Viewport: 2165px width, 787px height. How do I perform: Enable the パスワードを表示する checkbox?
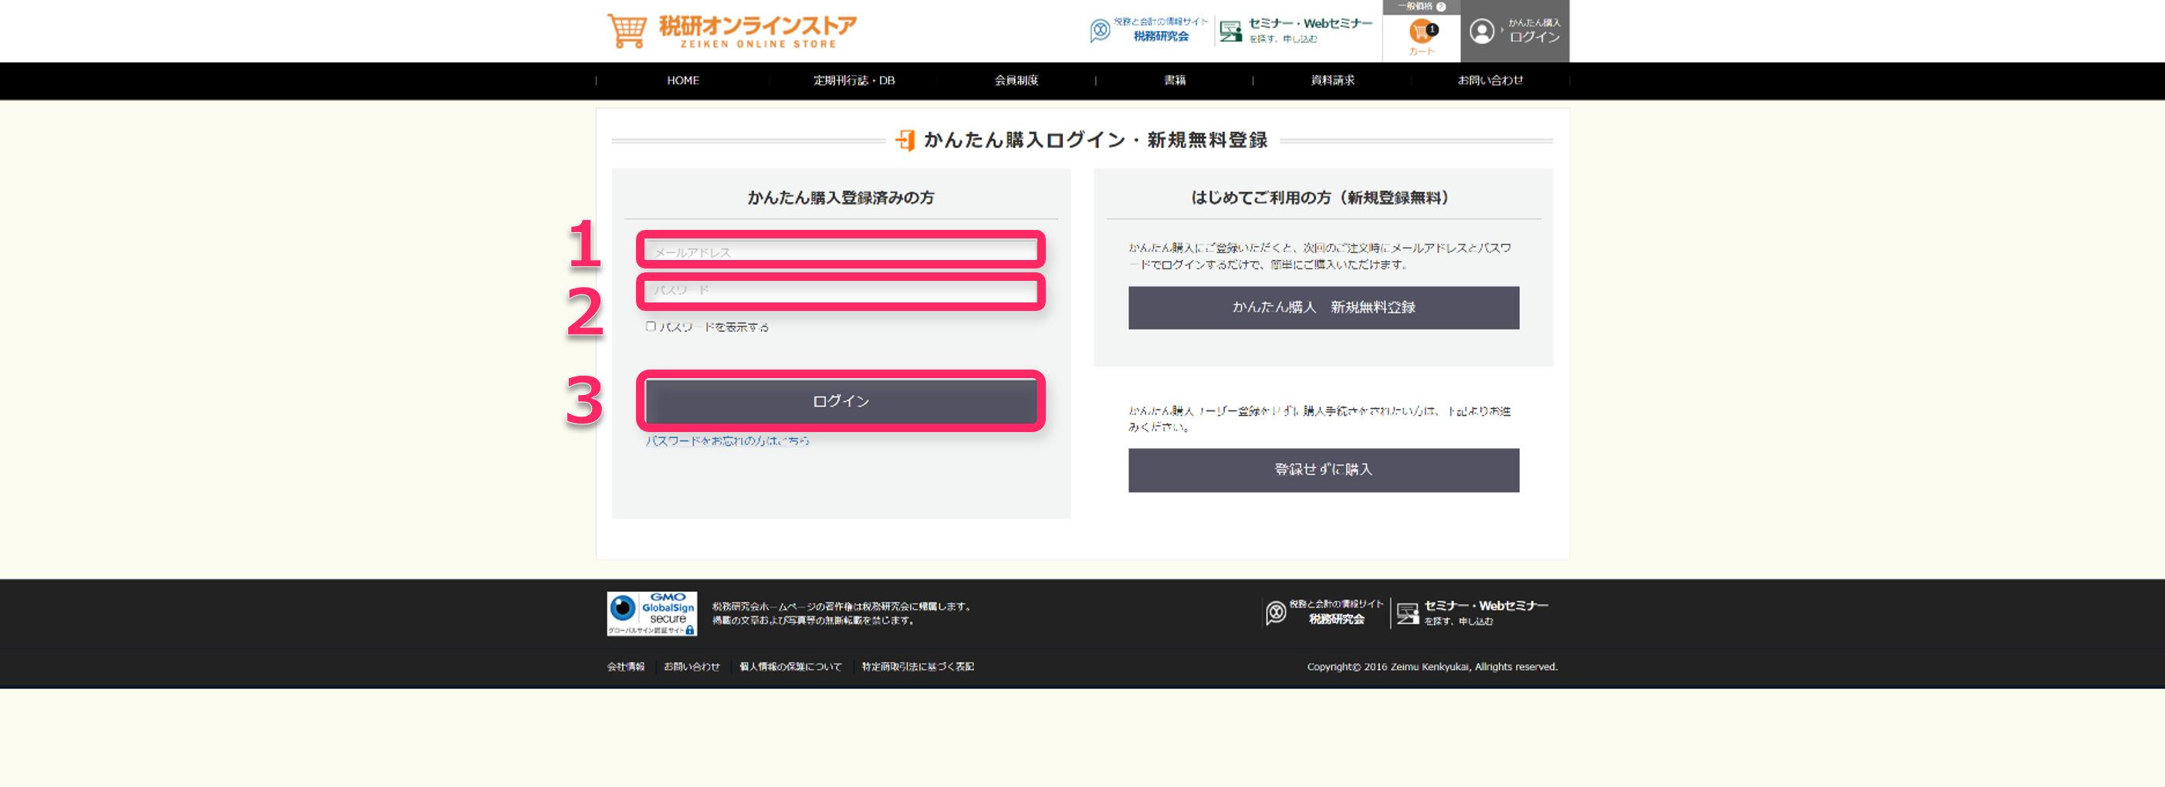[651, 326]
